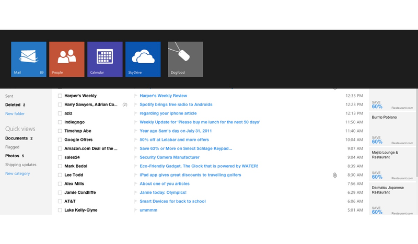Flag the About one of you articles message
The height and width of the screenshot is (244, 418).
click(x=135, y=184)
